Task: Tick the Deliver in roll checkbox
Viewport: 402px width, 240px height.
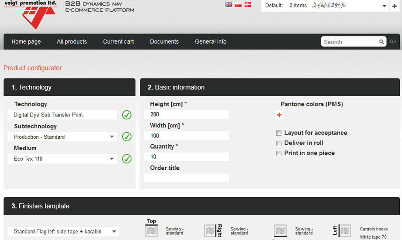Action: [x=279, y=144]
